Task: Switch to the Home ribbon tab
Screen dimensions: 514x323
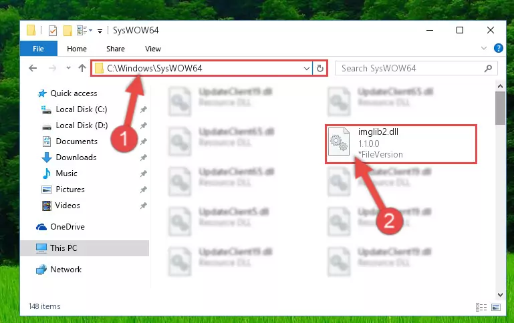Action: click(x=77, y=49)
